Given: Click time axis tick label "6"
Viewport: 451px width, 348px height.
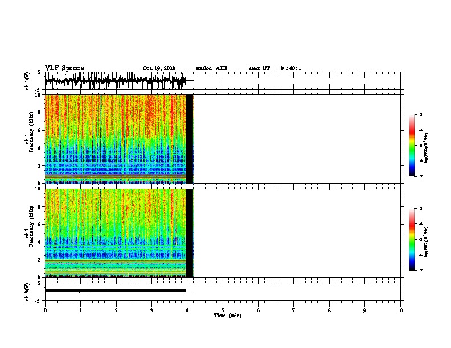Looking at the screenshot, I should click(x=259, y=310).
